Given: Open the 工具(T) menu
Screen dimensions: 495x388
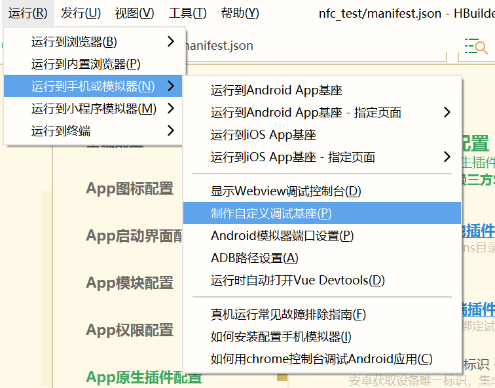Looking at the screenshot, I should coord(187,13).
